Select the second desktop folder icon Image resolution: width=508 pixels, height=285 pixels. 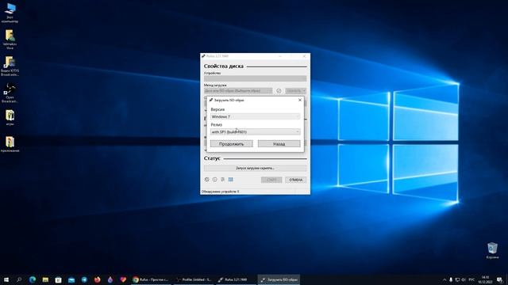10,40
